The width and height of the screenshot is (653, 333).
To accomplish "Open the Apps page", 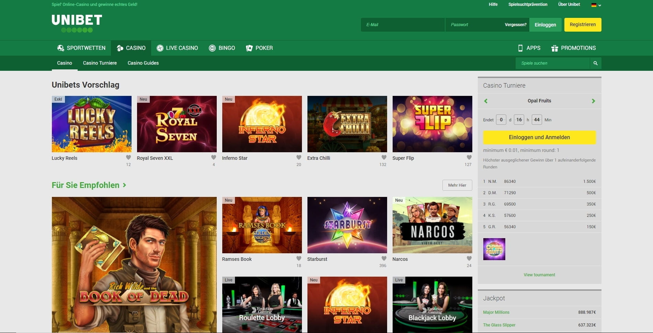I will [x=529, y=48].
